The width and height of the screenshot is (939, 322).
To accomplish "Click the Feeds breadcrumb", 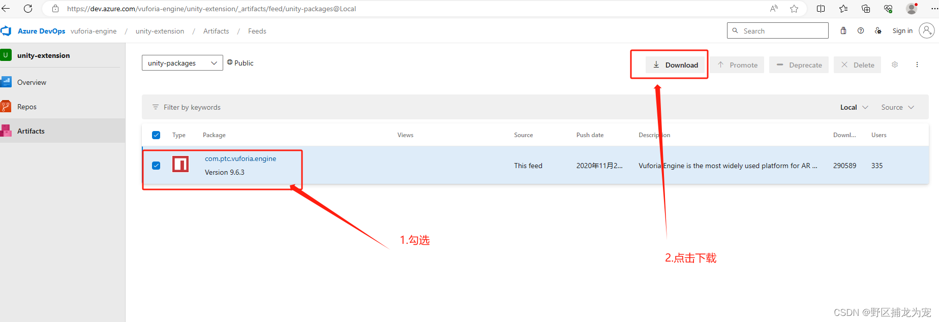I will point(257,31).
